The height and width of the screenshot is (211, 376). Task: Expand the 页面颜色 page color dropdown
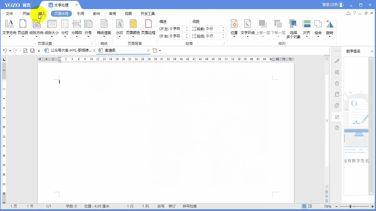tap(133, 36)
